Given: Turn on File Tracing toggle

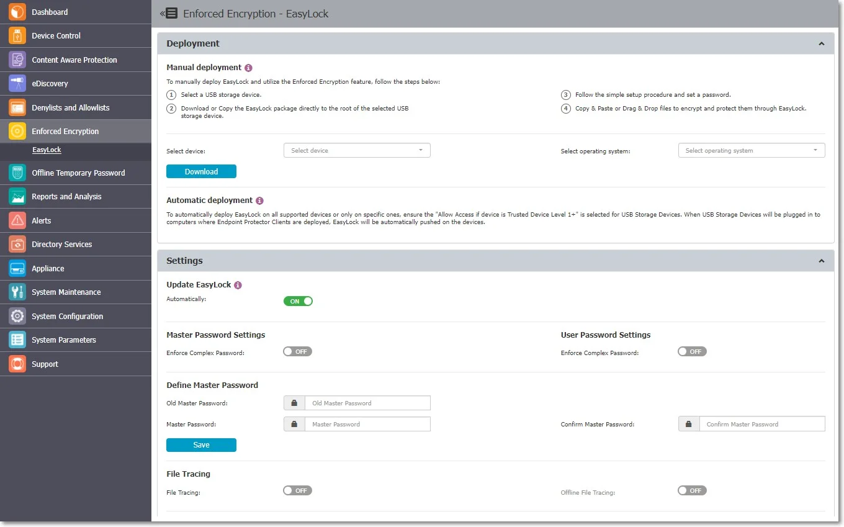Looking at the screenshot, I should click(x=297, y=490).
